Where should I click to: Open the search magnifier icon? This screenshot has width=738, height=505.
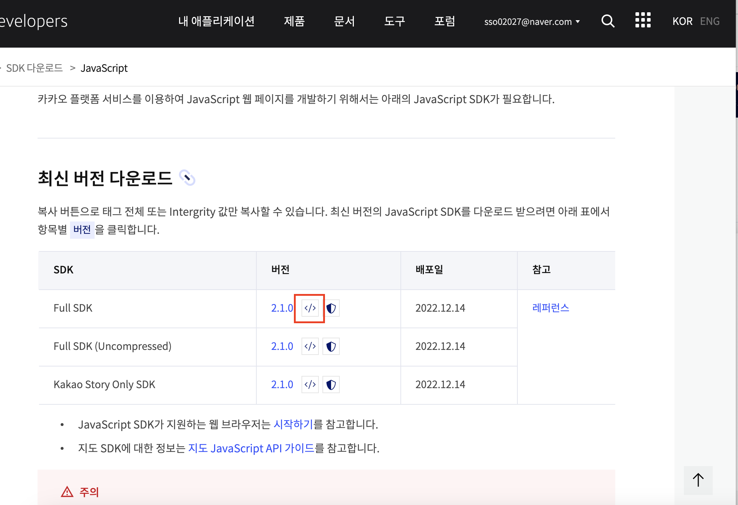coord(608,21)
